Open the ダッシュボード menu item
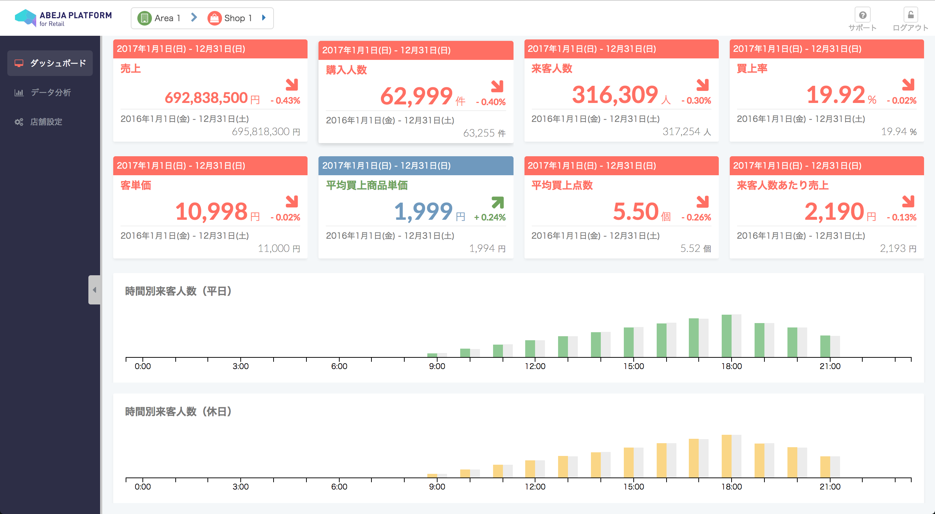Viewport: 935px width, 514px height. pos(50,63)
